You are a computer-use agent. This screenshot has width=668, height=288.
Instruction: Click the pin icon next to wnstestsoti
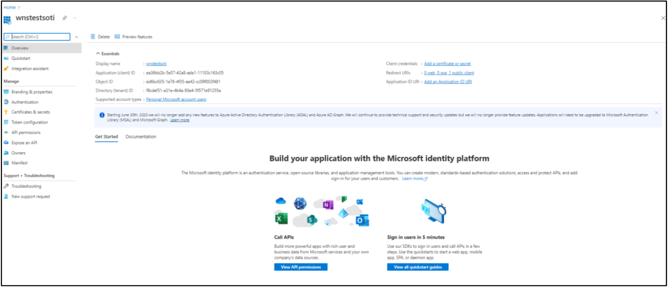click(64, 18)
